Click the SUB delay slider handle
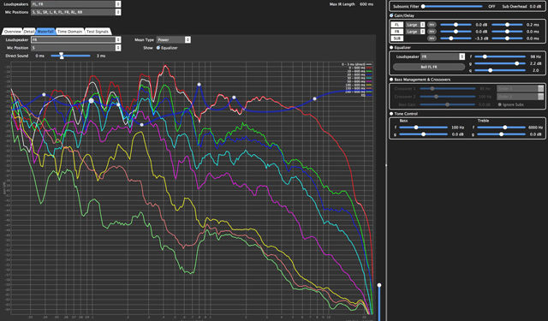This screenshot has height=321, width=548. (x=507, y=39)
